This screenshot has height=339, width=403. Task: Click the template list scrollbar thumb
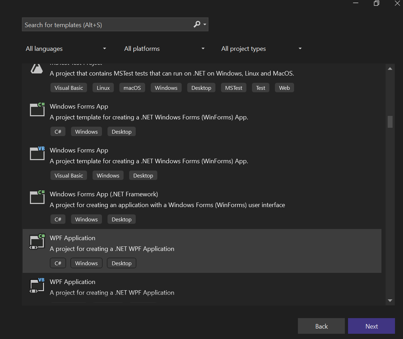click(x=390, y=122)
